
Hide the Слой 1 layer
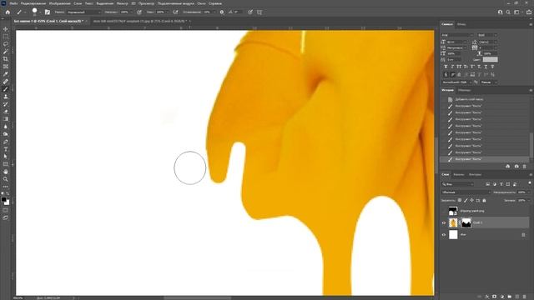(x=443, y=222)
